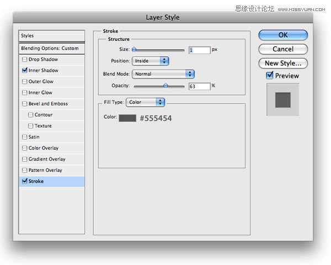Click the Opacity slider handle
This screenshot has width=331, height=265.
click(165, 86)
